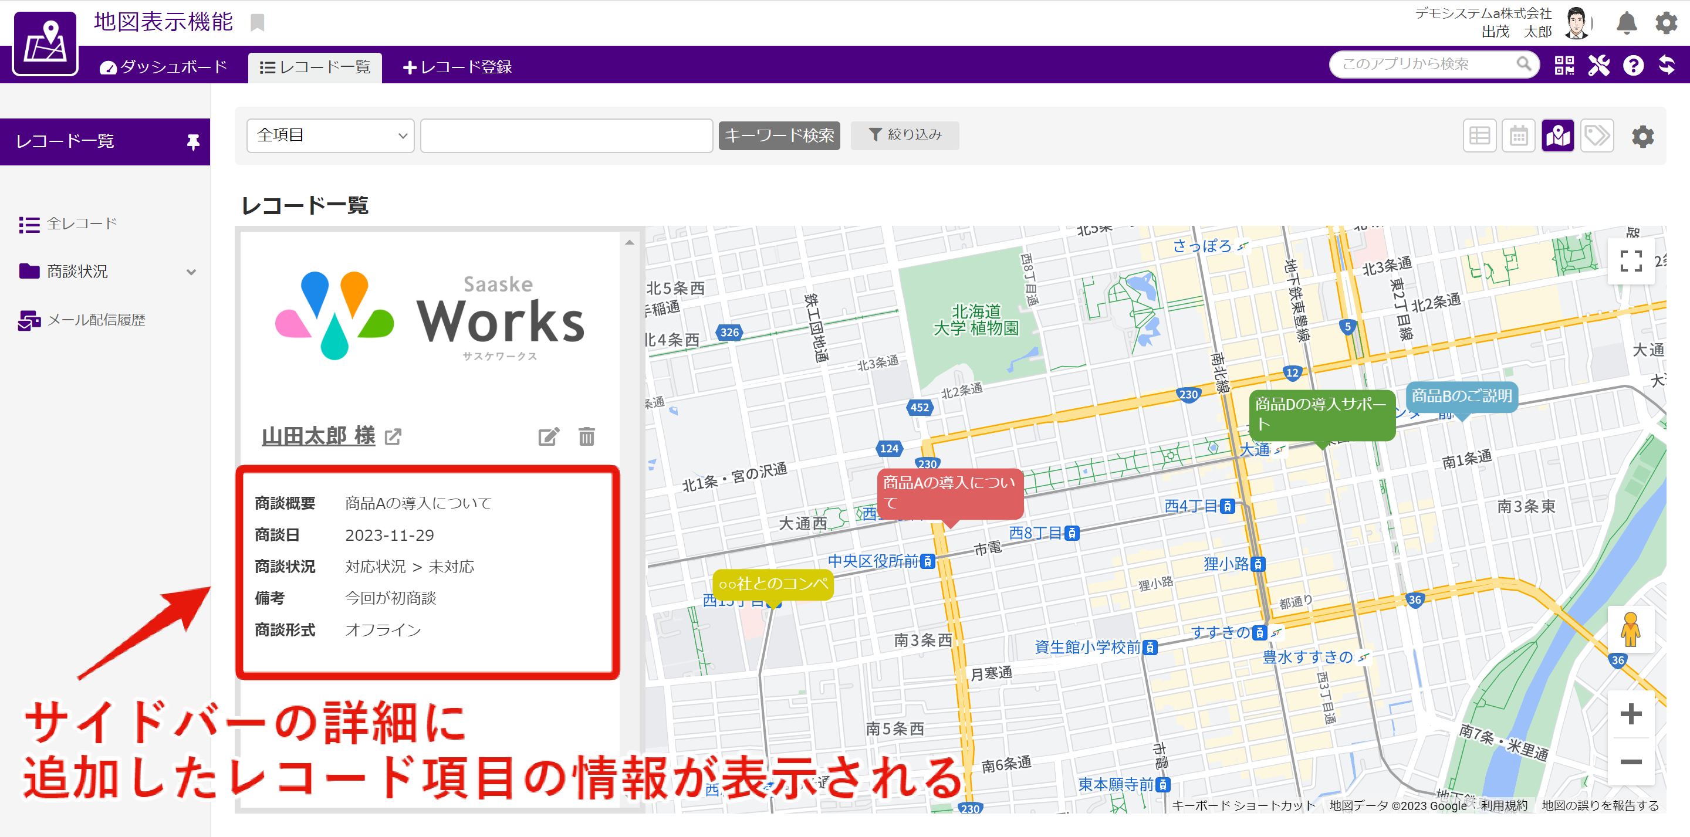1690x837 pixels.
Task: Click the 商品Bのご説明 map marker
Action: (1461, 397)
